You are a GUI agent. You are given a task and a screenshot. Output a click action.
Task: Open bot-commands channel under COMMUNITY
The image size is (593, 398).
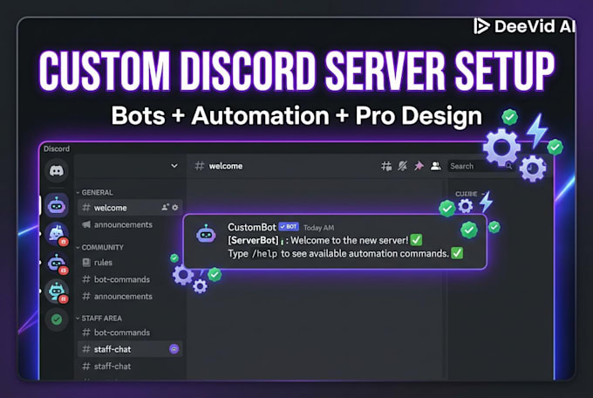tap(117, 279)
